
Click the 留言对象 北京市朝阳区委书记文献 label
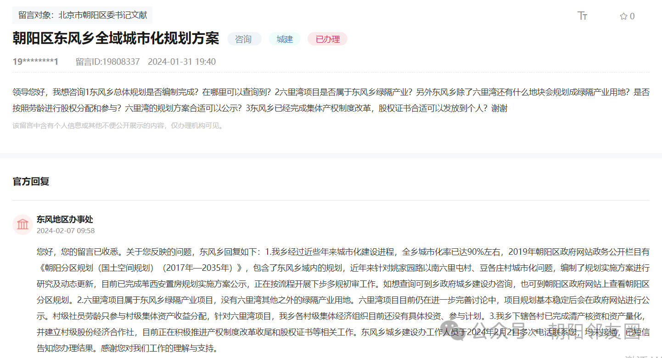tap(83, 15)
